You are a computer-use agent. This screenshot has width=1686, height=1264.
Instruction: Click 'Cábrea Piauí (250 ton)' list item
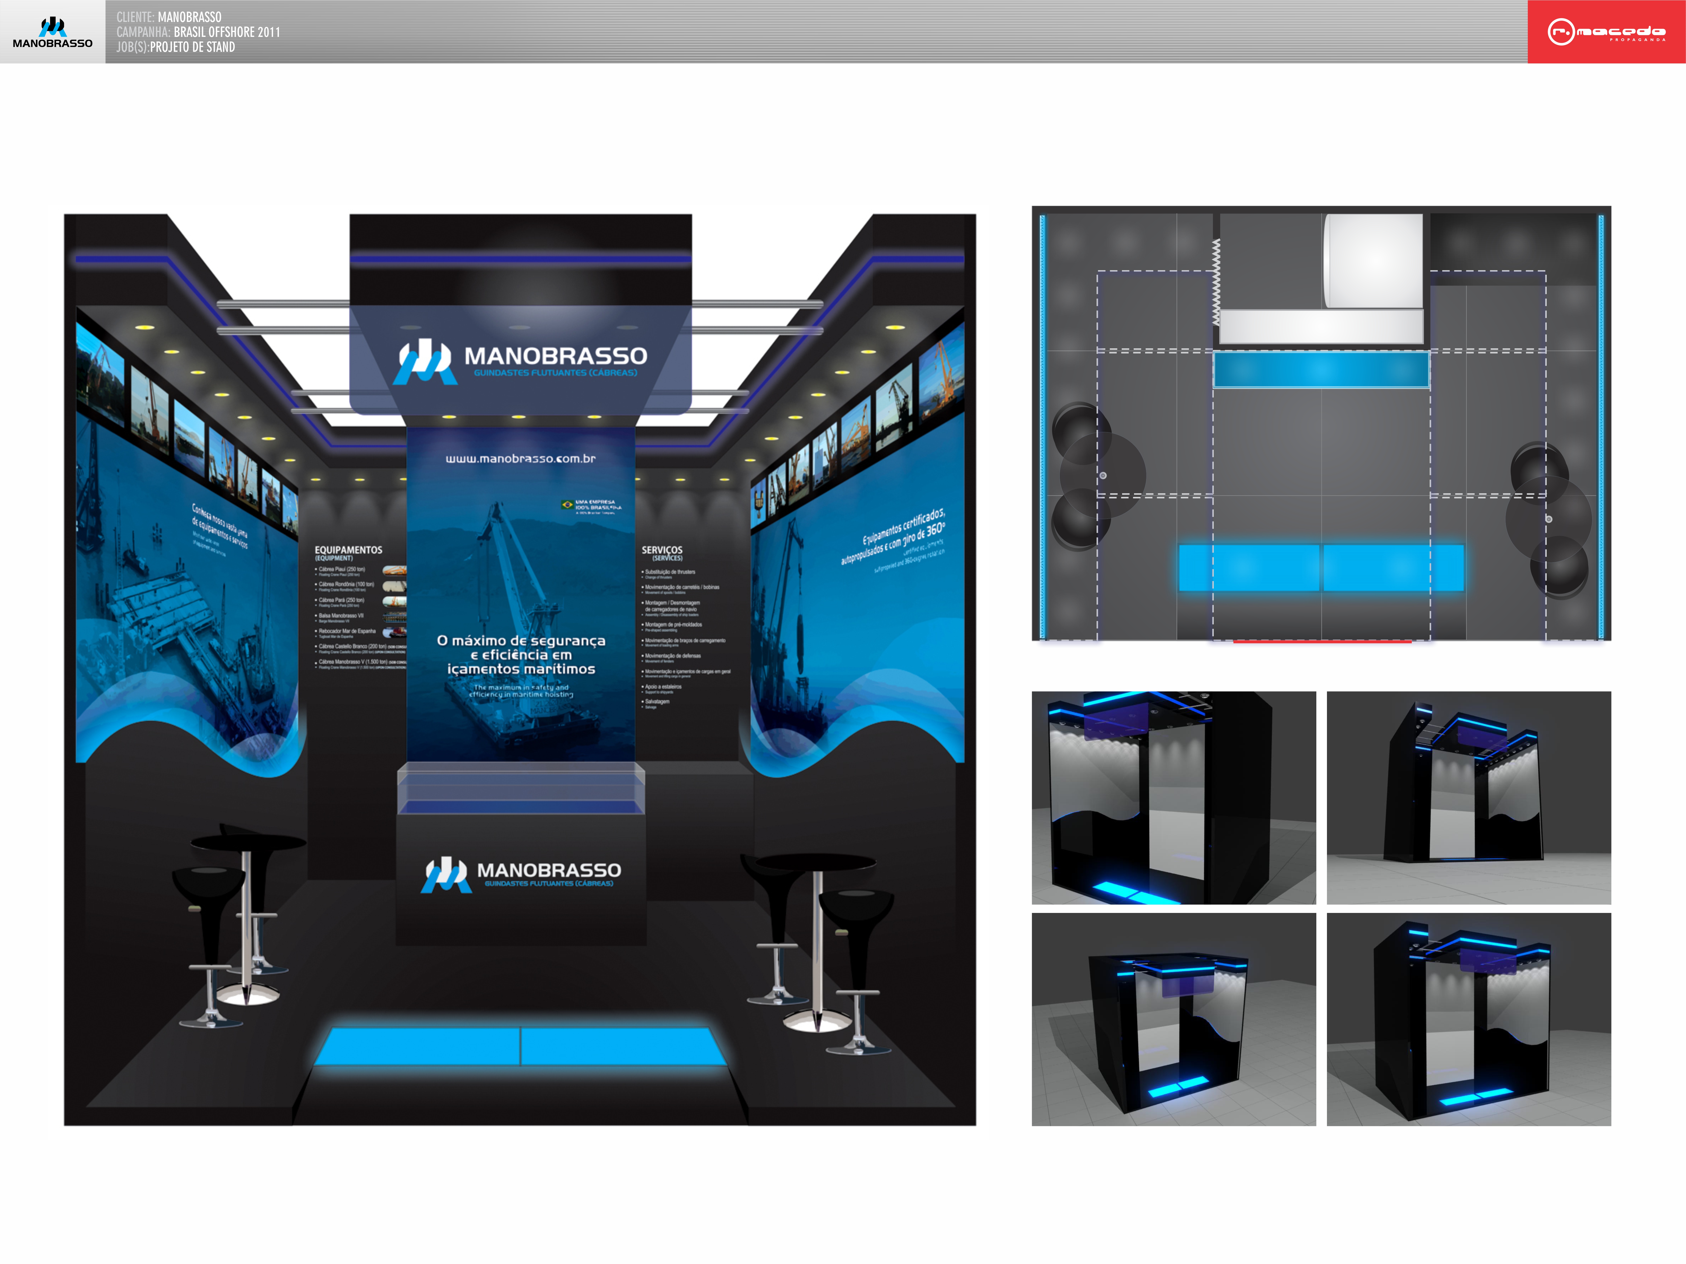coord(341,569)
